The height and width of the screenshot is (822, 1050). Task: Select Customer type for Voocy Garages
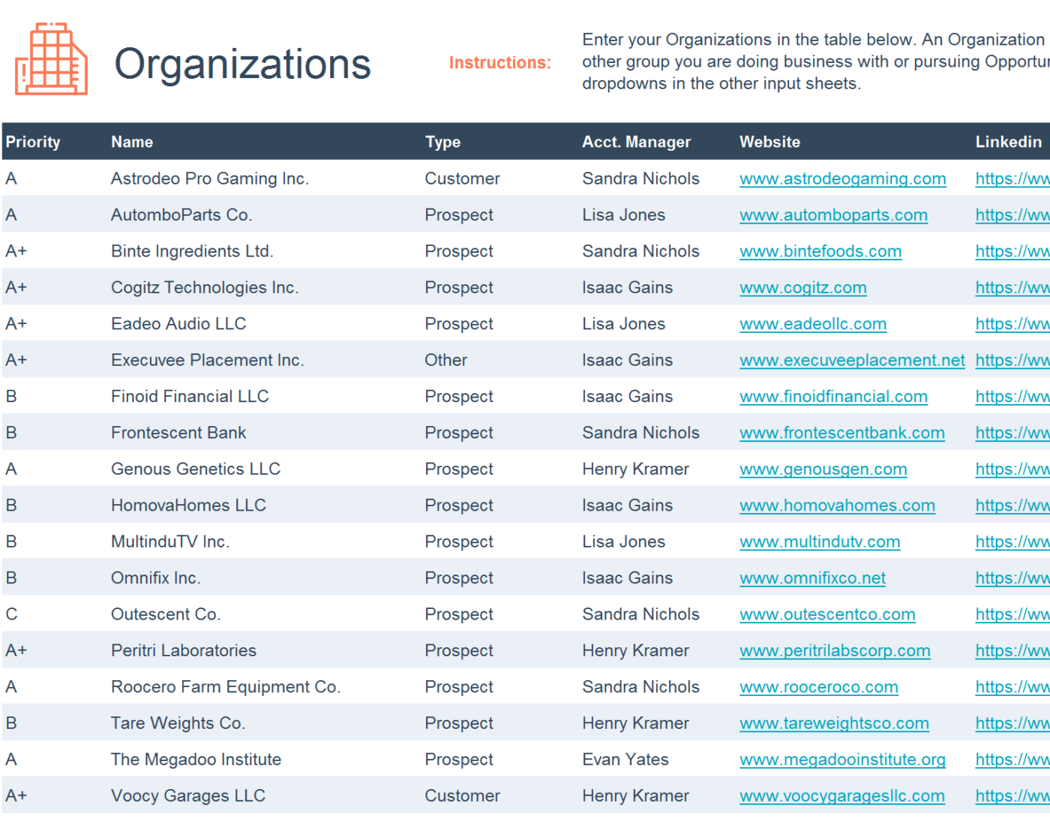(x=462, y=796)
